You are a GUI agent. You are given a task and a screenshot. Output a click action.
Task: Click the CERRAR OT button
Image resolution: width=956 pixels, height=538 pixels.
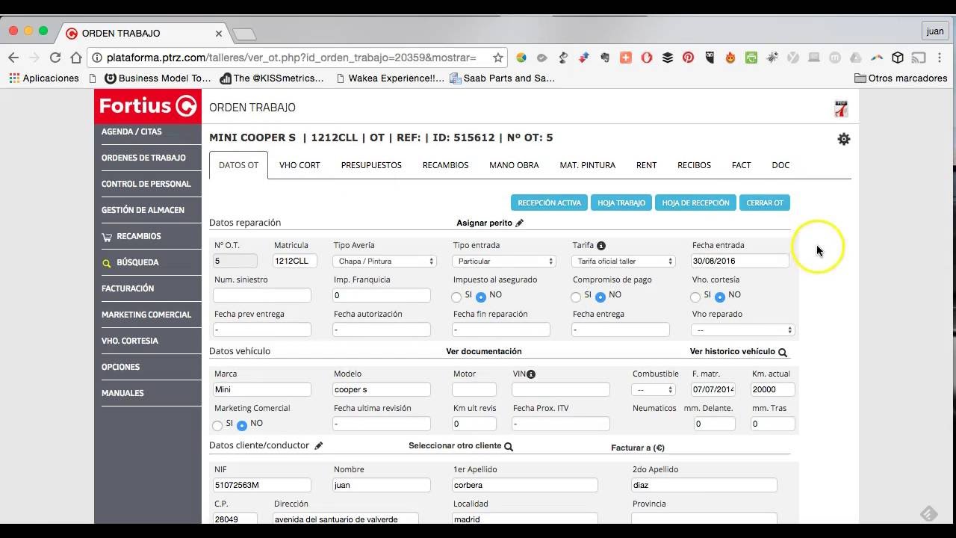click(x=765, y=202)
